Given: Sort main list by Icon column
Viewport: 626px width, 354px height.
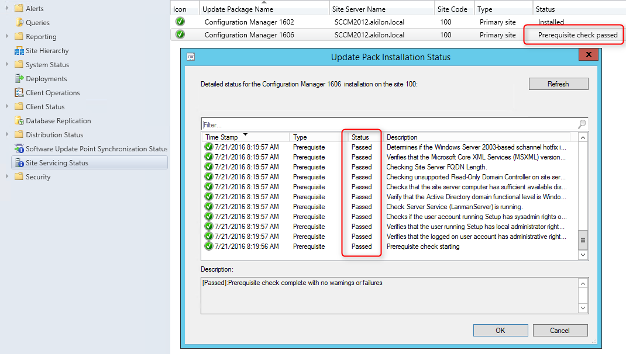Looking at the screenshot, I should pos(185,9).
